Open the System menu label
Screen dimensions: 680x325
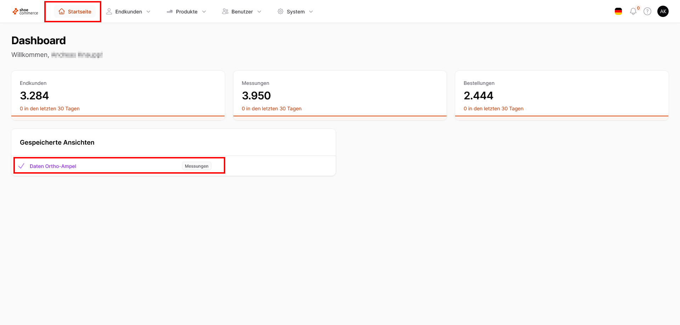[x=296, y=12]
